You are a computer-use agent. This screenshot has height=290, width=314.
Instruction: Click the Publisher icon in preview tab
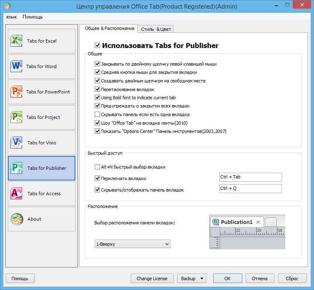click(215, 222)
